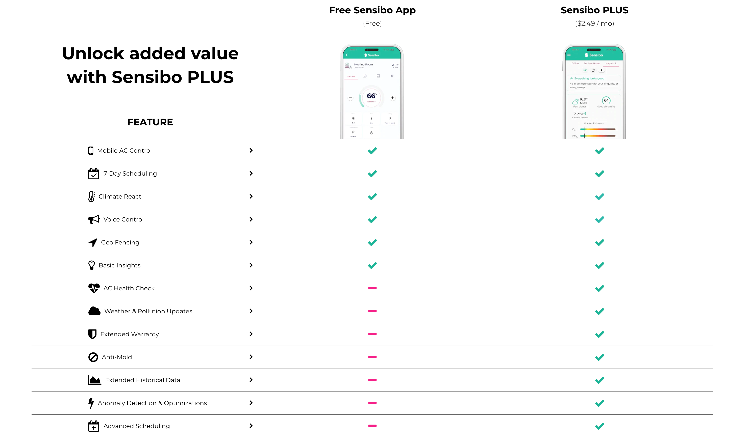
Task: Click the Climate React thermometer icon
Action: [x=92, y=197]
